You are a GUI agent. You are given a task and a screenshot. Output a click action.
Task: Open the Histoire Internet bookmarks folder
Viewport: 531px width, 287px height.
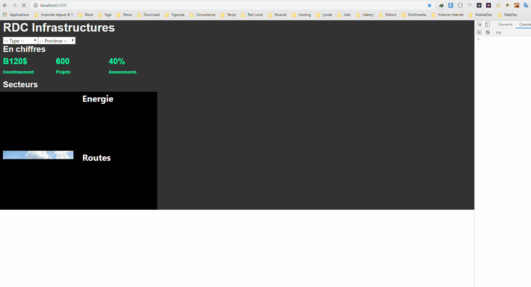pyautogui.click(x=448, y=15)
